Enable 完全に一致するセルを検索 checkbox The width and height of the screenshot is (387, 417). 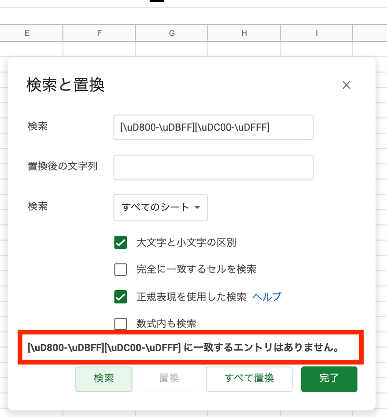tap(121, 270)
